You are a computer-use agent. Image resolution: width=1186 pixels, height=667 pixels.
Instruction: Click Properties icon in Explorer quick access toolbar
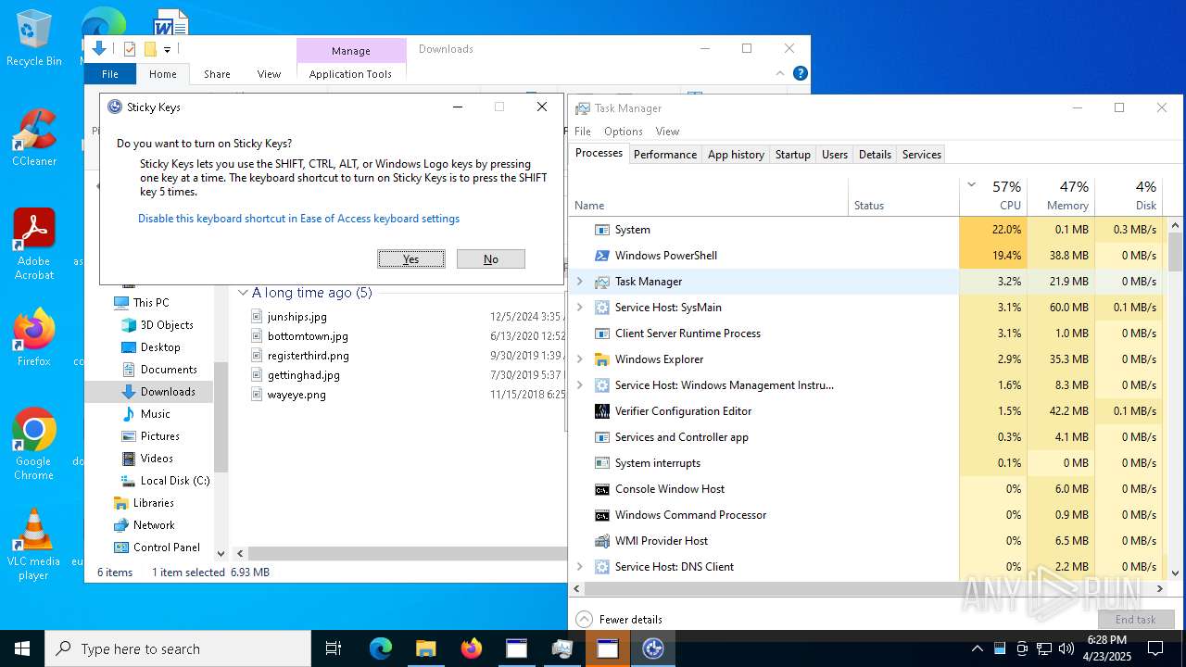coord(130,49)
